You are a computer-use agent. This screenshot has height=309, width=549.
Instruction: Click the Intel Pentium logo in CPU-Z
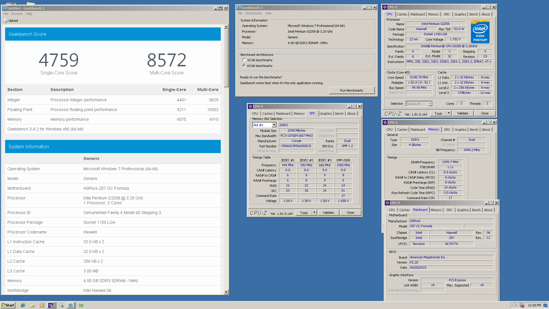(480, 31)
